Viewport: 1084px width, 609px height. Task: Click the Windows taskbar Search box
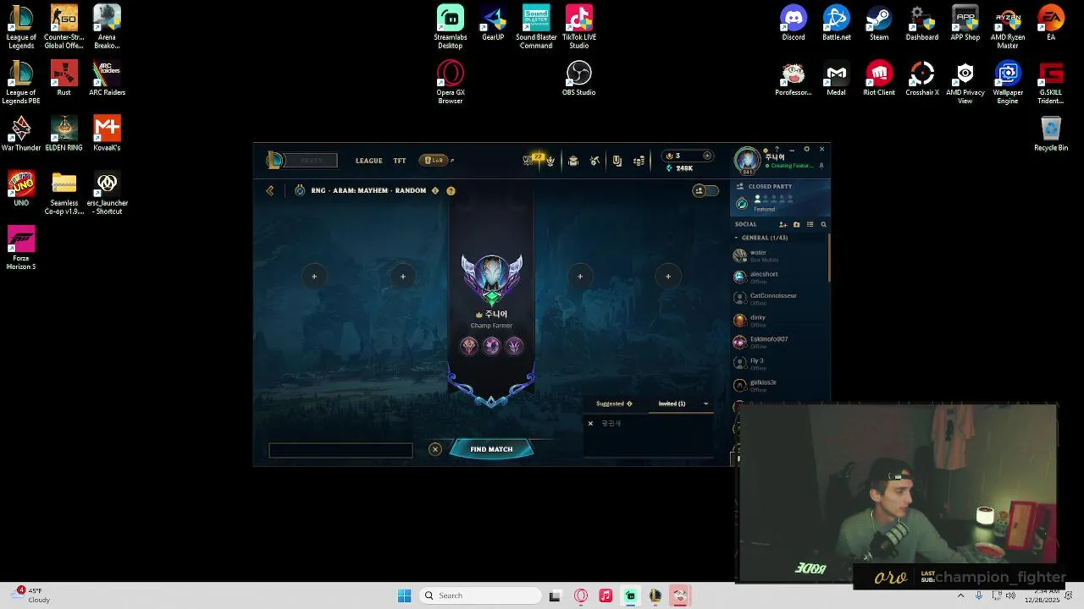(x=480, y=595)
